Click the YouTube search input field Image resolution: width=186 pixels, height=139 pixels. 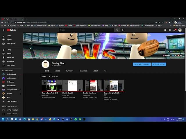pyautogui.click(x=86, y=30)
